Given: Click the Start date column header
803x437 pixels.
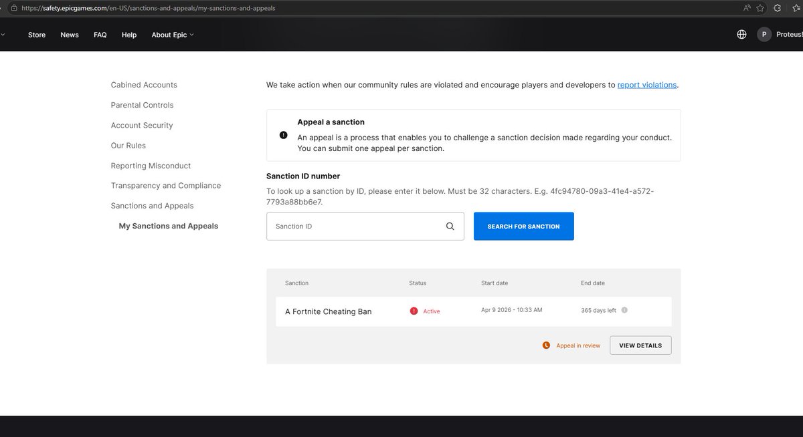Looking at the screenshot, I should tap(495, 283).
